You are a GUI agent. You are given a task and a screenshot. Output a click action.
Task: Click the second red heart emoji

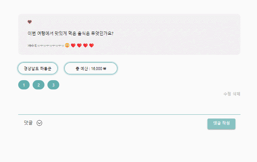pyautogui.click(x=79, y=46)
